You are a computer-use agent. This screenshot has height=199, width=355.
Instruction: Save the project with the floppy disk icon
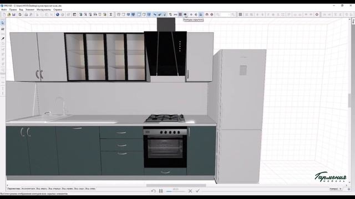[x=14, y=14]
